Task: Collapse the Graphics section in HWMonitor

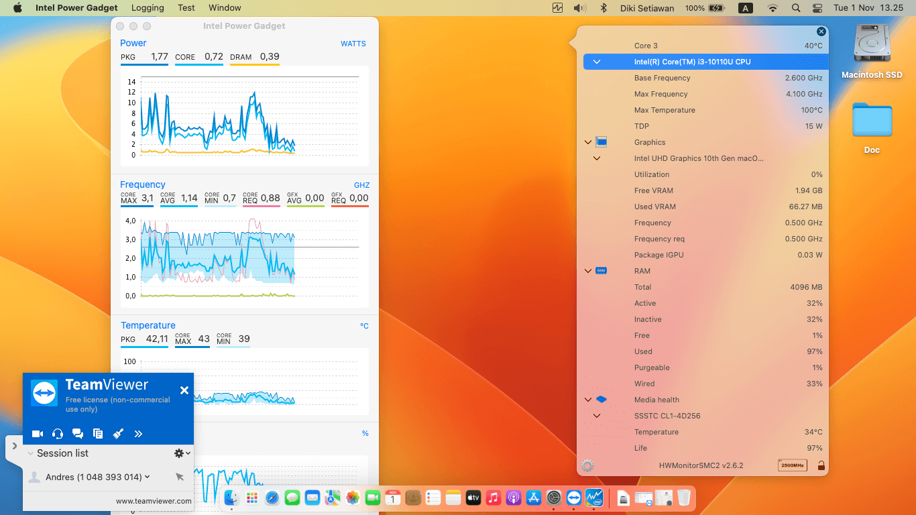Action: [588, 142]
